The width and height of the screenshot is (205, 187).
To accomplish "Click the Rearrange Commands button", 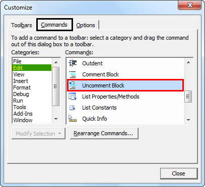I will click(104, 133).
